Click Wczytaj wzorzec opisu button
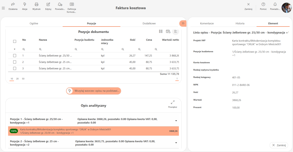The width and height of the screenshot is (293, 152). point(94,91)
